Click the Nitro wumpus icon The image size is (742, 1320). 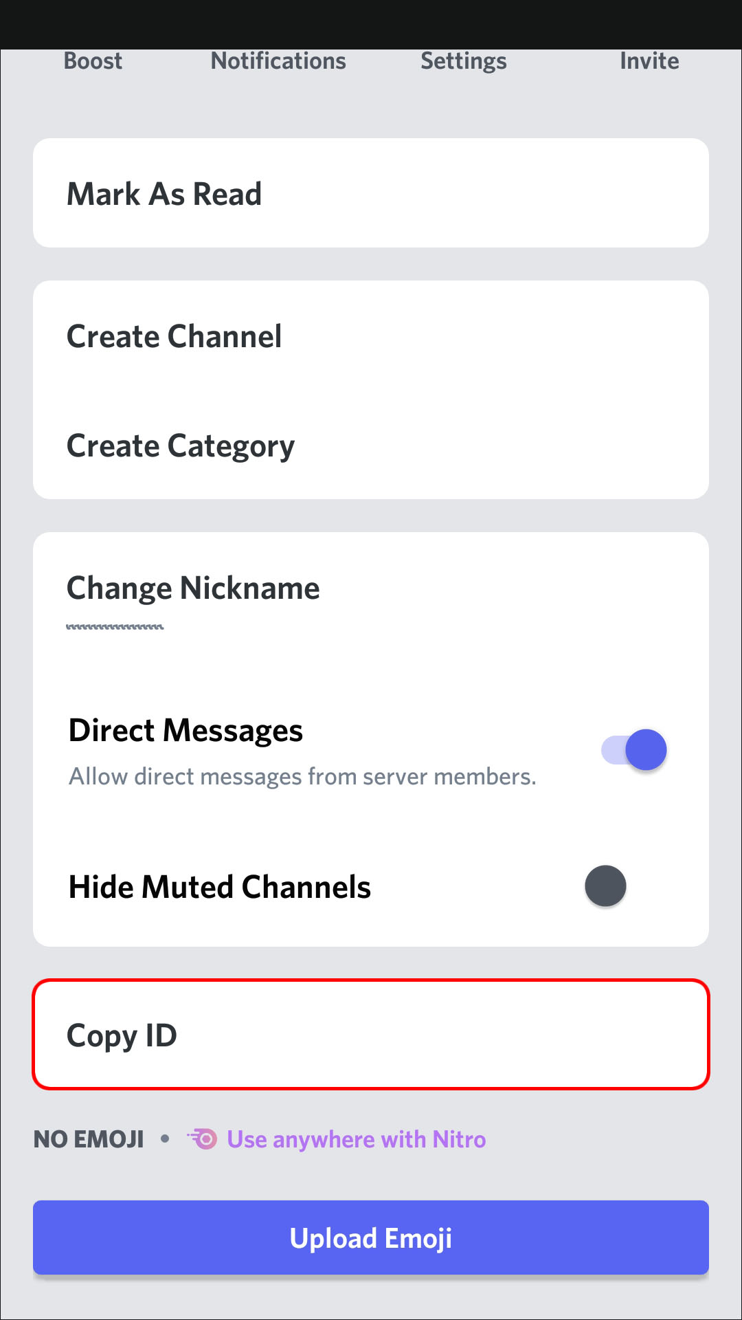tap(203, 1139)
